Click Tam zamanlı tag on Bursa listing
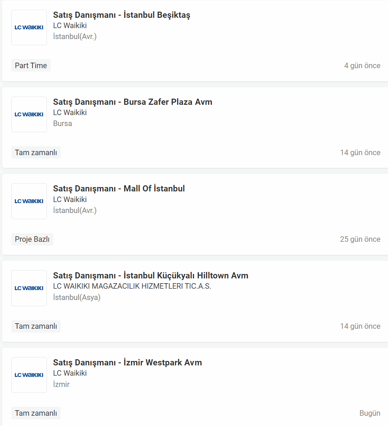388x426 pixels. [x=36, y=152]
